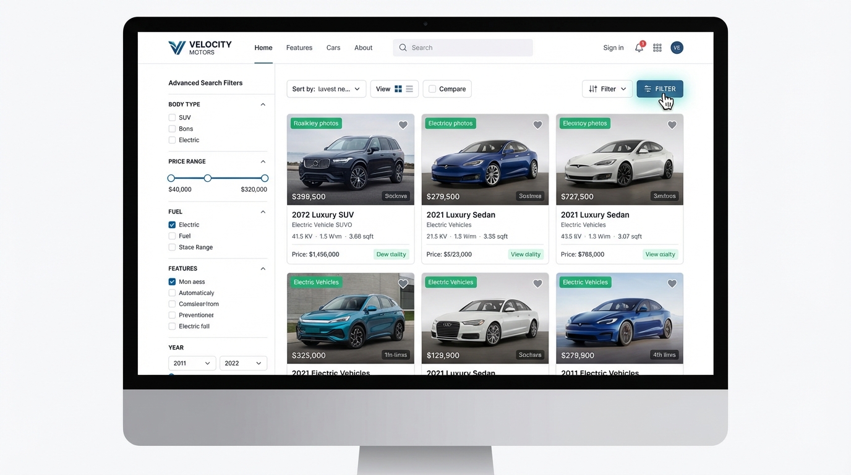Viewport: 851px width, 475px height.
Task: Switch to grid view layout icon
Action: click(x=399, y=88)
